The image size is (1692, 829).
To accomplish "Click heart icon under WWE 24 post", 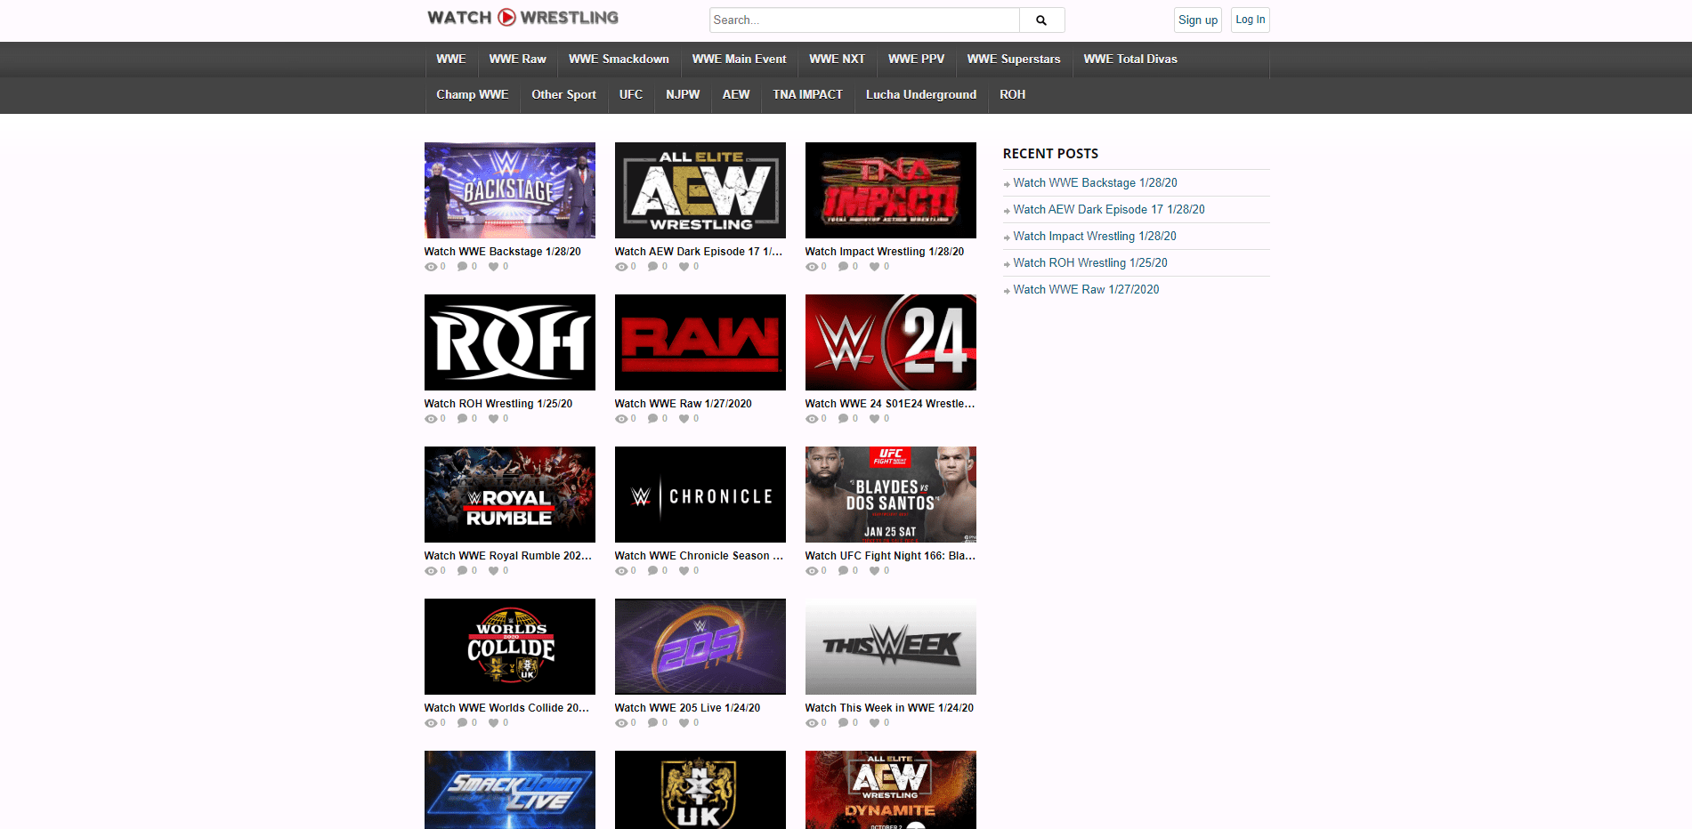I will tap(875, 419).
